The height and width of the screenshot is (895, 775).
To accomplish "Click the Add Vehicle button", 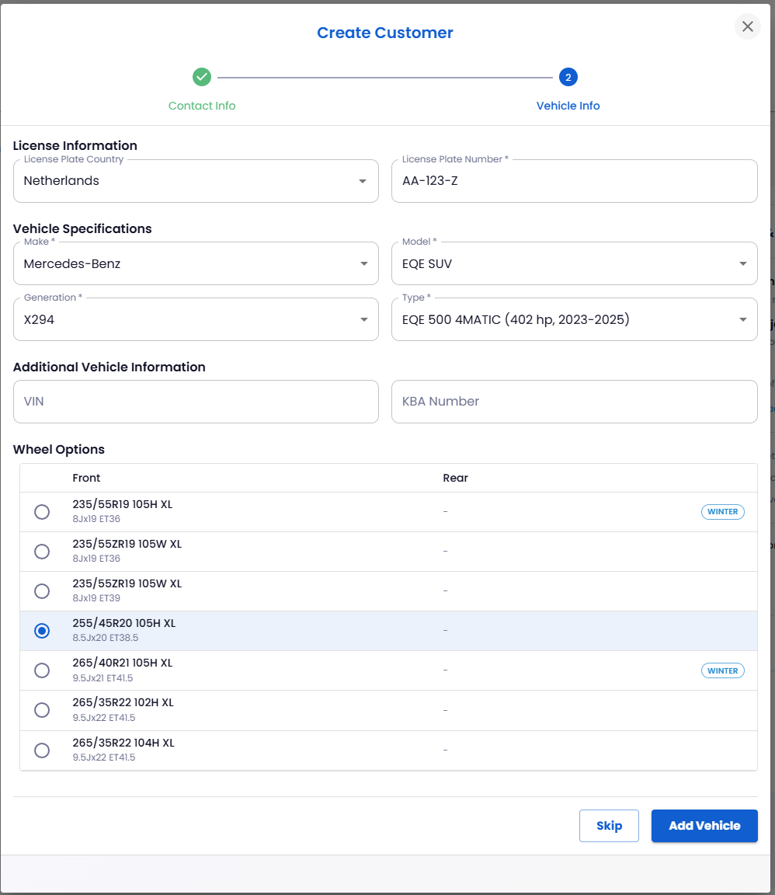I will point(704,826).
